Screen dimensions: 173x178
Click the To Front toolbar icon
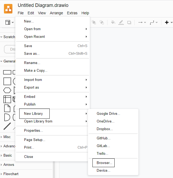(x=94, y=22)
